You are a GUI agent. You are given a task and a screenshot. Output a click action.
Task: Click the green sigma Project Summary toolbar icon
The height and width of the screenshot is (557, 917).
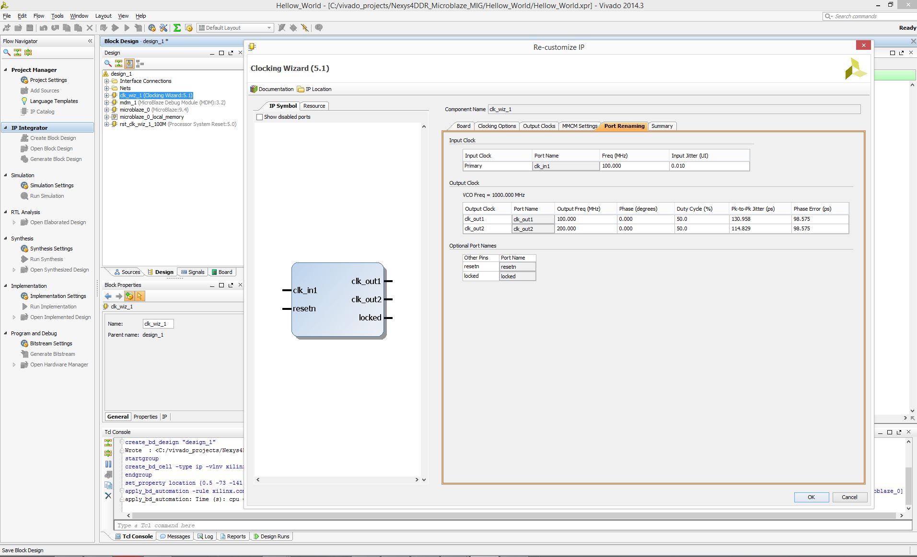coord(177,28)
